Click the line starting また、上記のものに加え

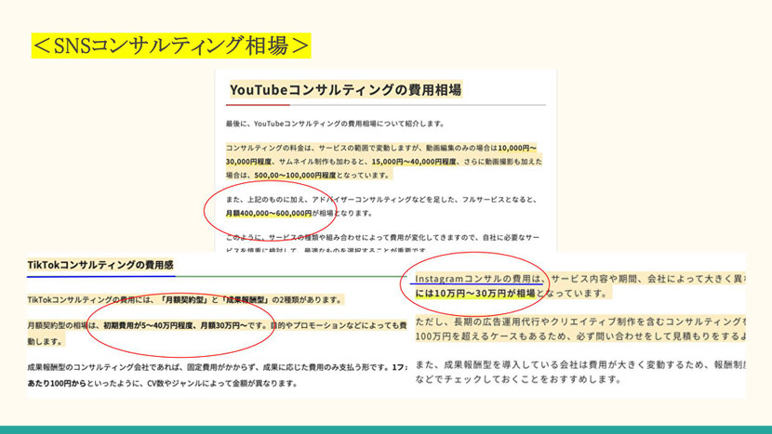381,200
